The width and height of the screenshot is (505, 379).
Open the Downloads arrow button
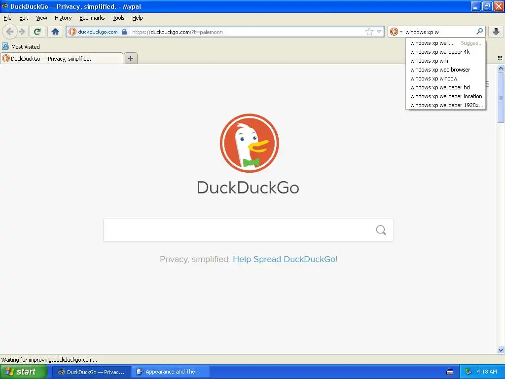(x=496, y=32)
